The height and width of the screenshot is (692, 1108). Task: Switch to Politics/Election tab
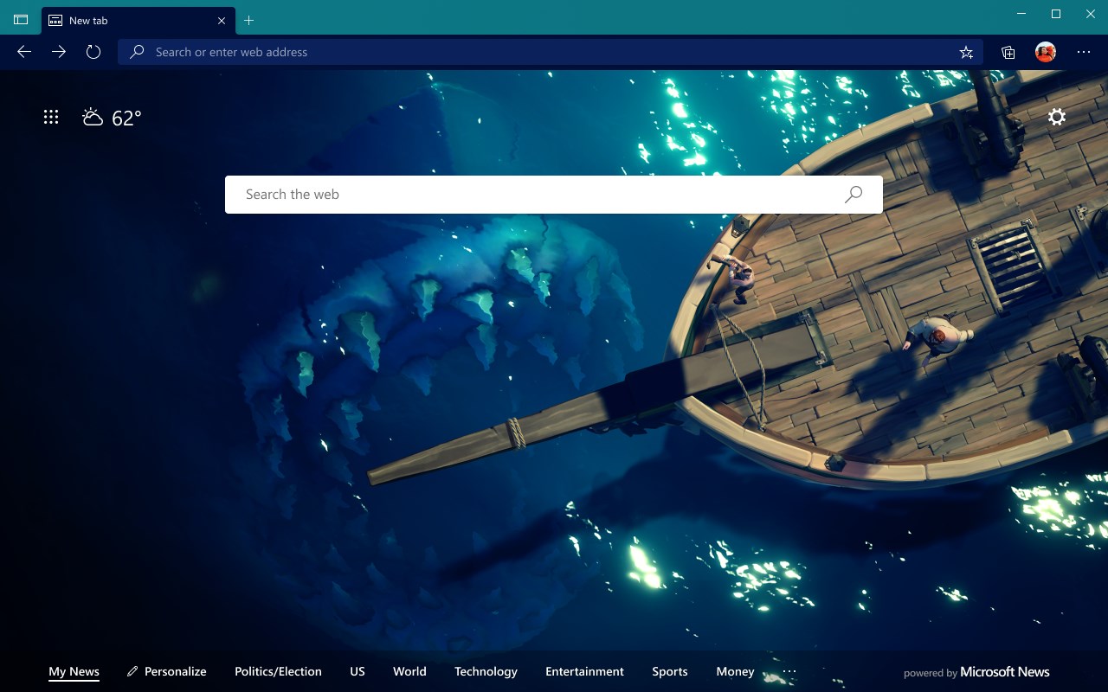[x=278, y=671]
